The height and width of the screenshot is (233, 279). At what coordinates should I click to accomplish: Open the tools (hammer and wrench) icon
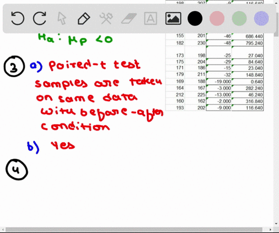coord(106,19)
